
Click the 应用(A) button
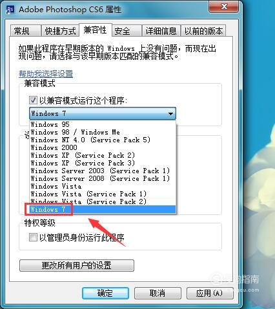(x=210, y=293)
